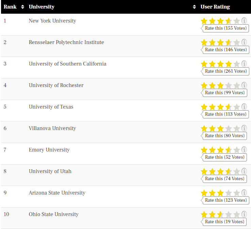The width and height of the screenshot is (251, 229).
Task: Sort table by the Rank column arrows
Action: 22,7
